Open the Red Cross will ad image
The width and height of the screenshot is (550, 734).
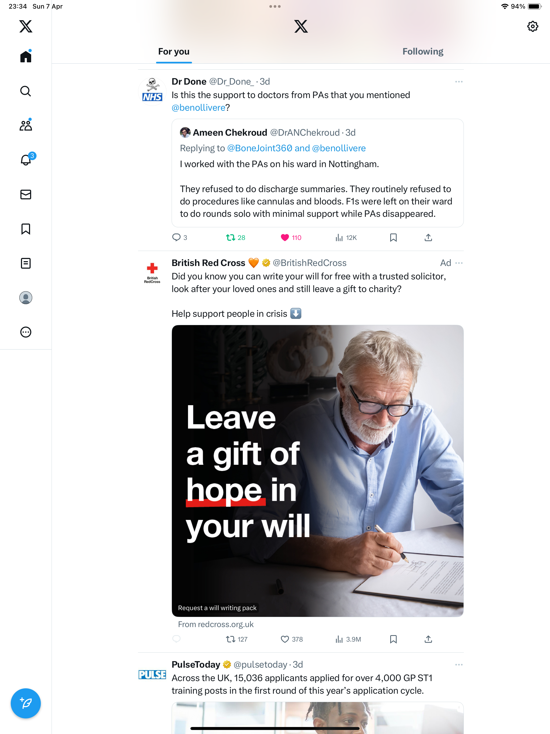pyautogui.click(x=317, y=471)
